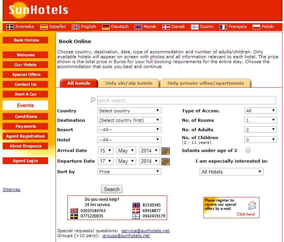Open the Sitemap link
Screen dimensions: 284x242
tap(11, 189)
